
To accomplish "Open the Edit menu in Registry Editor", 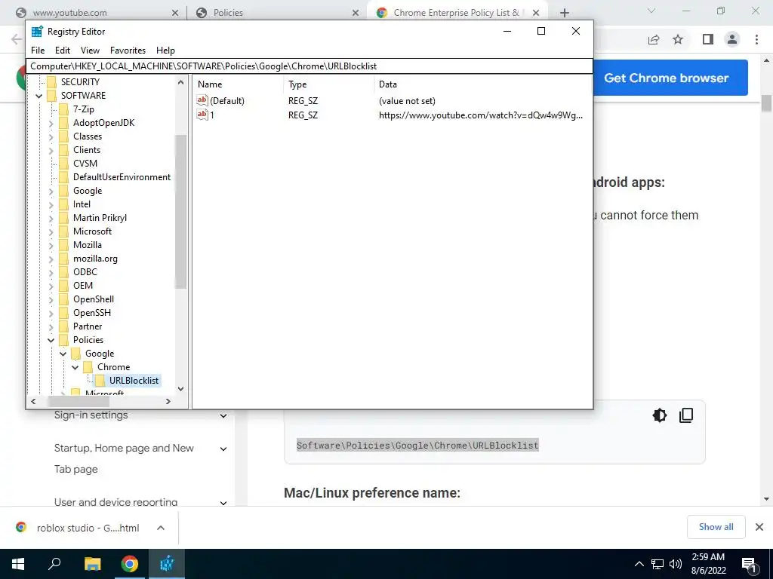I will coord(62,51).
